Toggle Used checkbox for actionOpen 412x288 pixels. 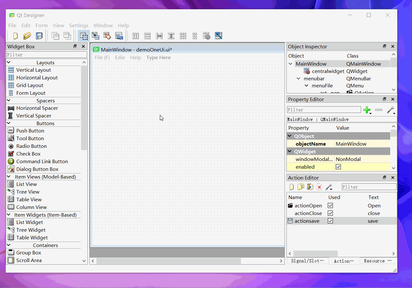click(330, 205)
